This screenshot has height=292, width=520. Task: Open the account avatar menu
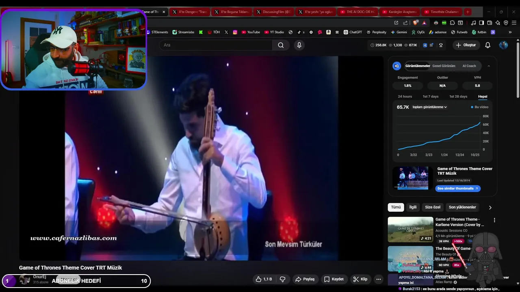(x=503, y=45)
